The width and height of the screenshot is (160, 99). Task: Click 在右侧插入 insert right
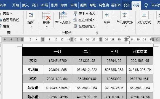(84, 26)
